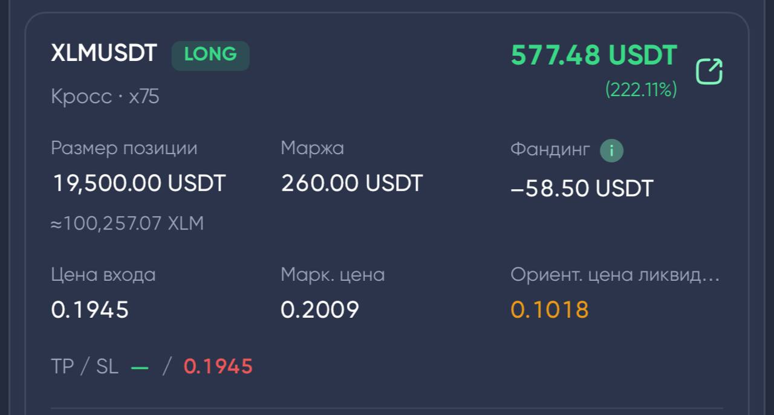Open the Кросс x75 leverage label
Viewport: 774px width, 415px height.
coord(105,97)
